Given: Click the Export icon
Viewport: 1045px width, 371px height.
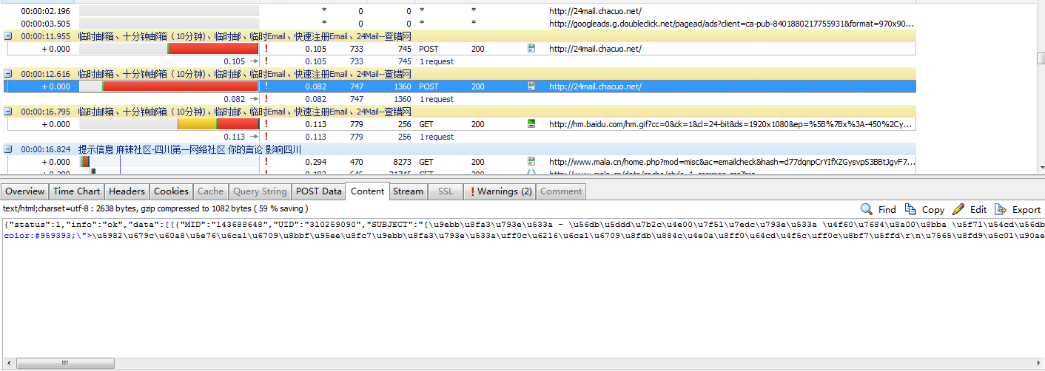Looking at the screenshot, I should 1001,209.
